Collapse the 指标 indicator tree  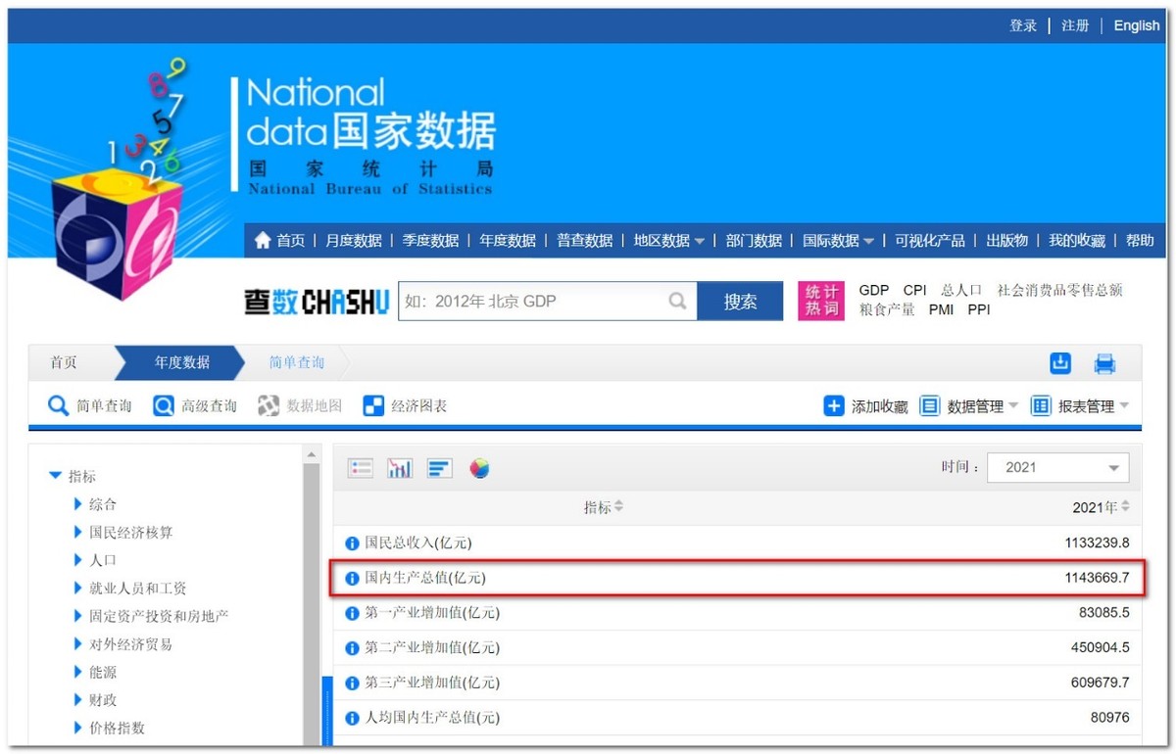click(x=56, y=475)
